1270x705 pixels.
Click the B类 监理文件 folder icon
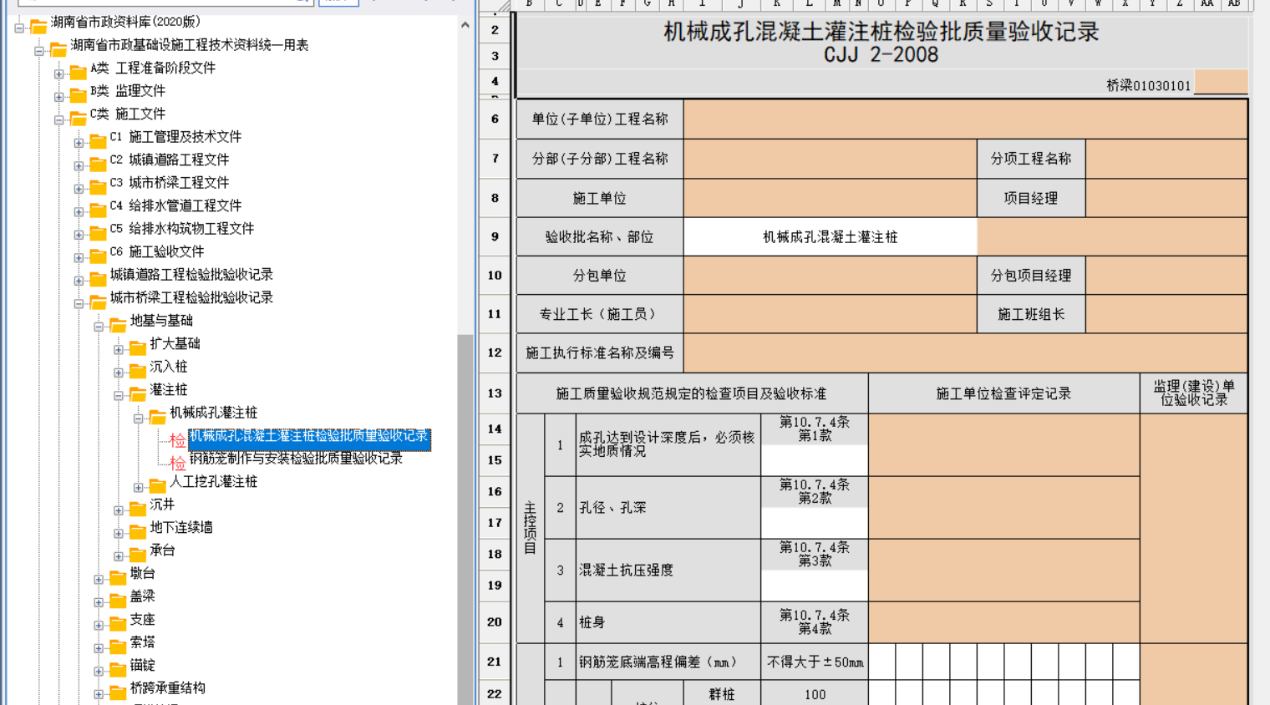tap(78, 94)
